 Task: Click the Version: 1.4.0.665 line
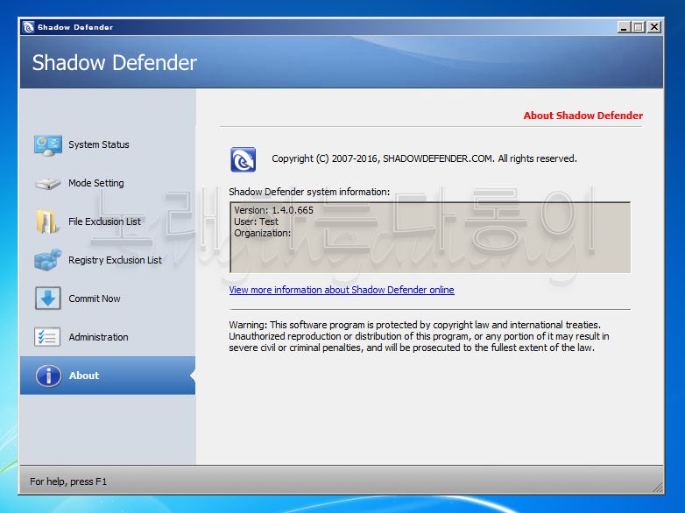click(x=273, y=210)
